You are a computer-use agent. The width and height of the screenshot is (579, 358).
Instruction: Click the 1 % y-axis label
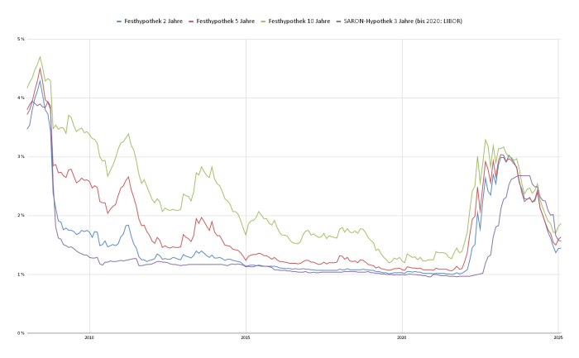point(21,274)
